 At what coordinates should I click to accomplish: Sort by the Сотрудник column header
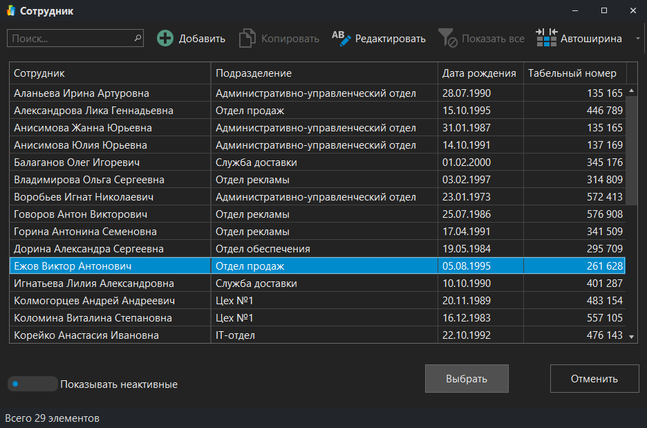coord(111,73)
